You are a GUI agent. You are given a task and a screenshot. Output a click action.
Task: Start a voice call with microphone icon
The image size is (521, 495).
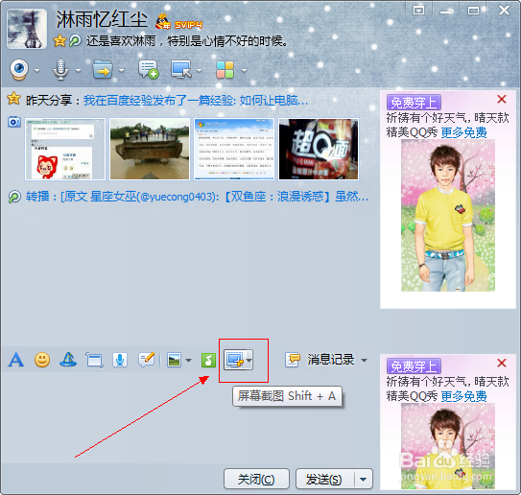pyautogui.click(x=60, y=69)
